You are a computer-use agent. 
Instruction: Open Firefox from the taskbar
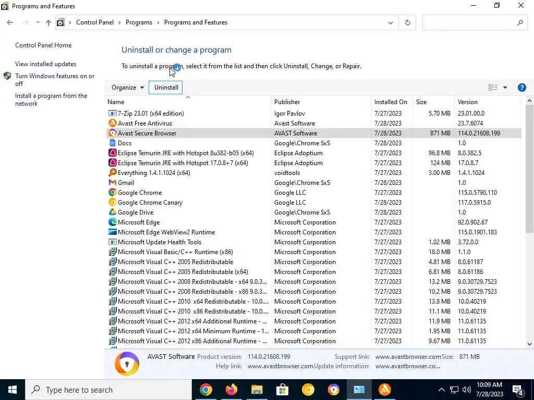tap(231, 390)
